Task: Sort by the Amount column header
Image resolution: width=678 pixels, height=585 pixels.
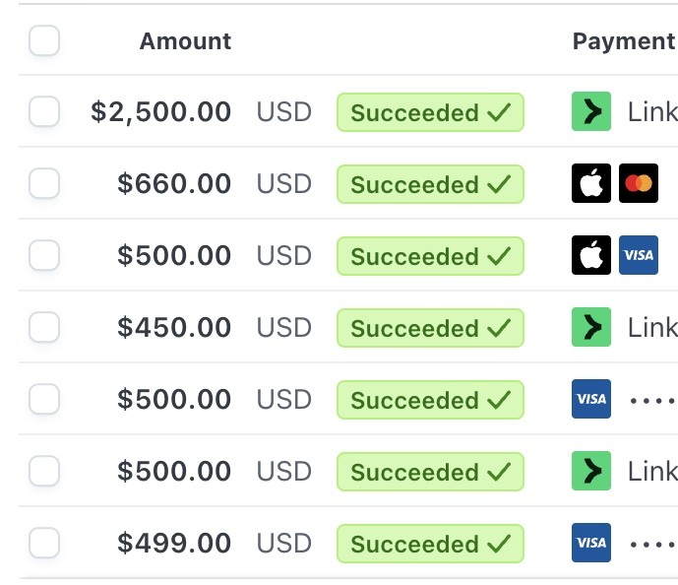Action: pos(185,41)
